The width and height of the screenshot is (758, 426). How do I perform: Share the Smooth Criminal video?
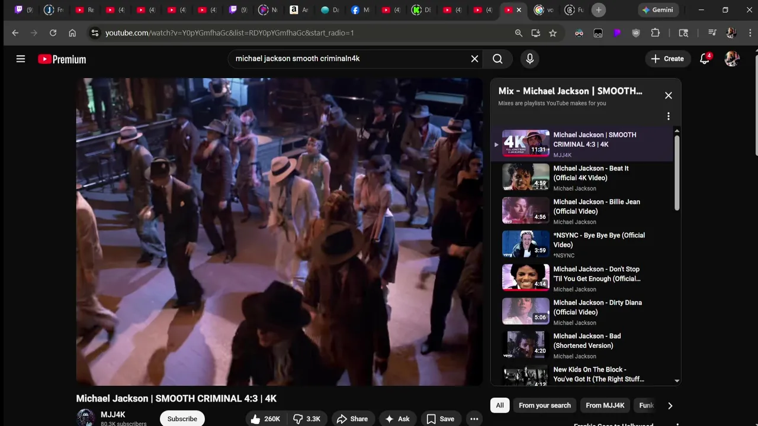[352, 419]
